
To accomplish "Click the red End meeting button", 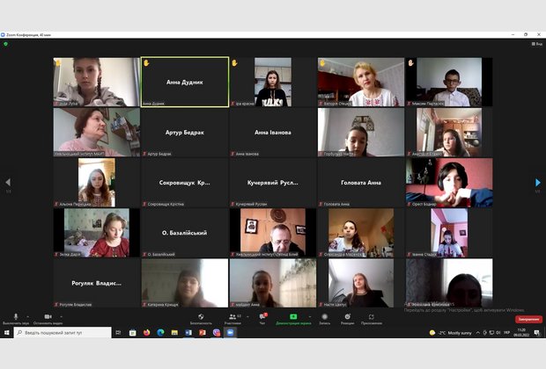I will pos(528,319).
